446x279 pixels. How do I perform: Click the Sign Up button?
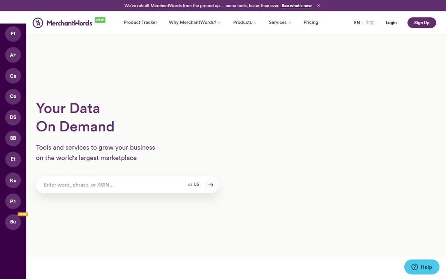click(422, 23)
